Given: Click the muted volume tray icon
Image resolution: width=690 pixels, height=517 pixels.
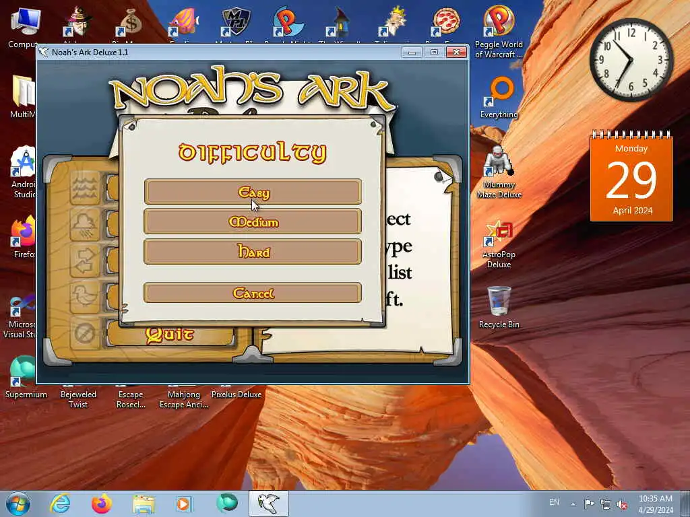Looking at the screenshot, I should click(x=622, y=504).
